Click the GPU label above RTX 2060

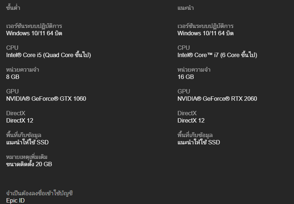pos(184,92)
